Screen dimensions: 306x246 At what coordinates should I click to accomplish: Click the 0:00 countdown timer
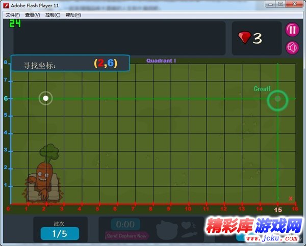[125, 225]
